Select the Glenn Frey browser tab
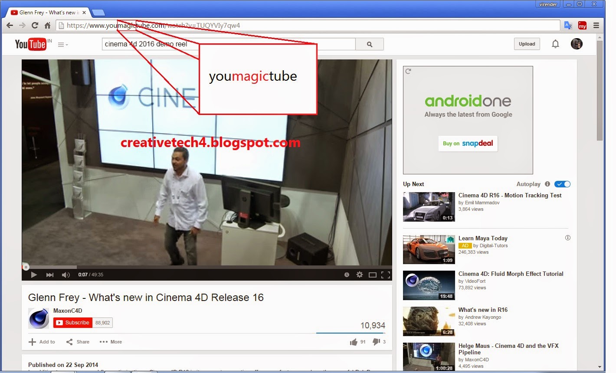Image resolution: width=616 pixels, height=373 pixels. [48, 13]
